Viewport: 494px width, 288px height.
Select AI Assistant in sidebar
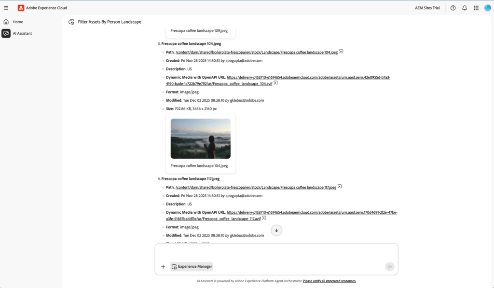[22, 33]
